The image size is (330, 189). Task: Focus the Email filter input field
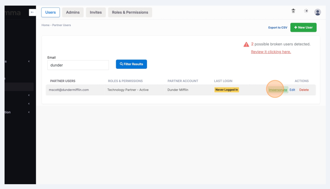click(x=78, y=65)
